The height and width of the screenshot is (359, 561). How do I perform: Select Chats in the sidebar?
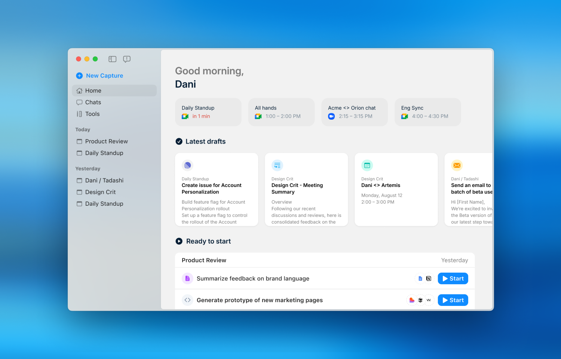(93, 102)
